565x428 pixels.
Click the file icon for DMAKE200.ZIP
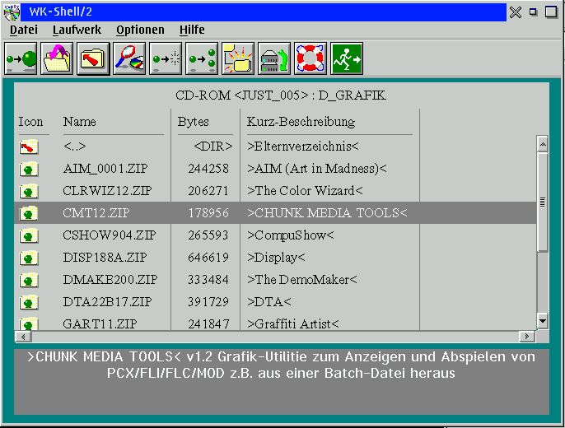(29, 280)
